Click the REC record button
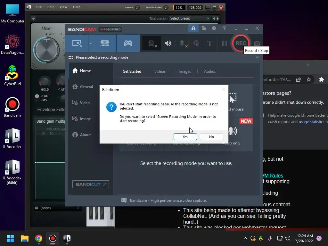Screen dimensions: 328x246 [241, 43]
